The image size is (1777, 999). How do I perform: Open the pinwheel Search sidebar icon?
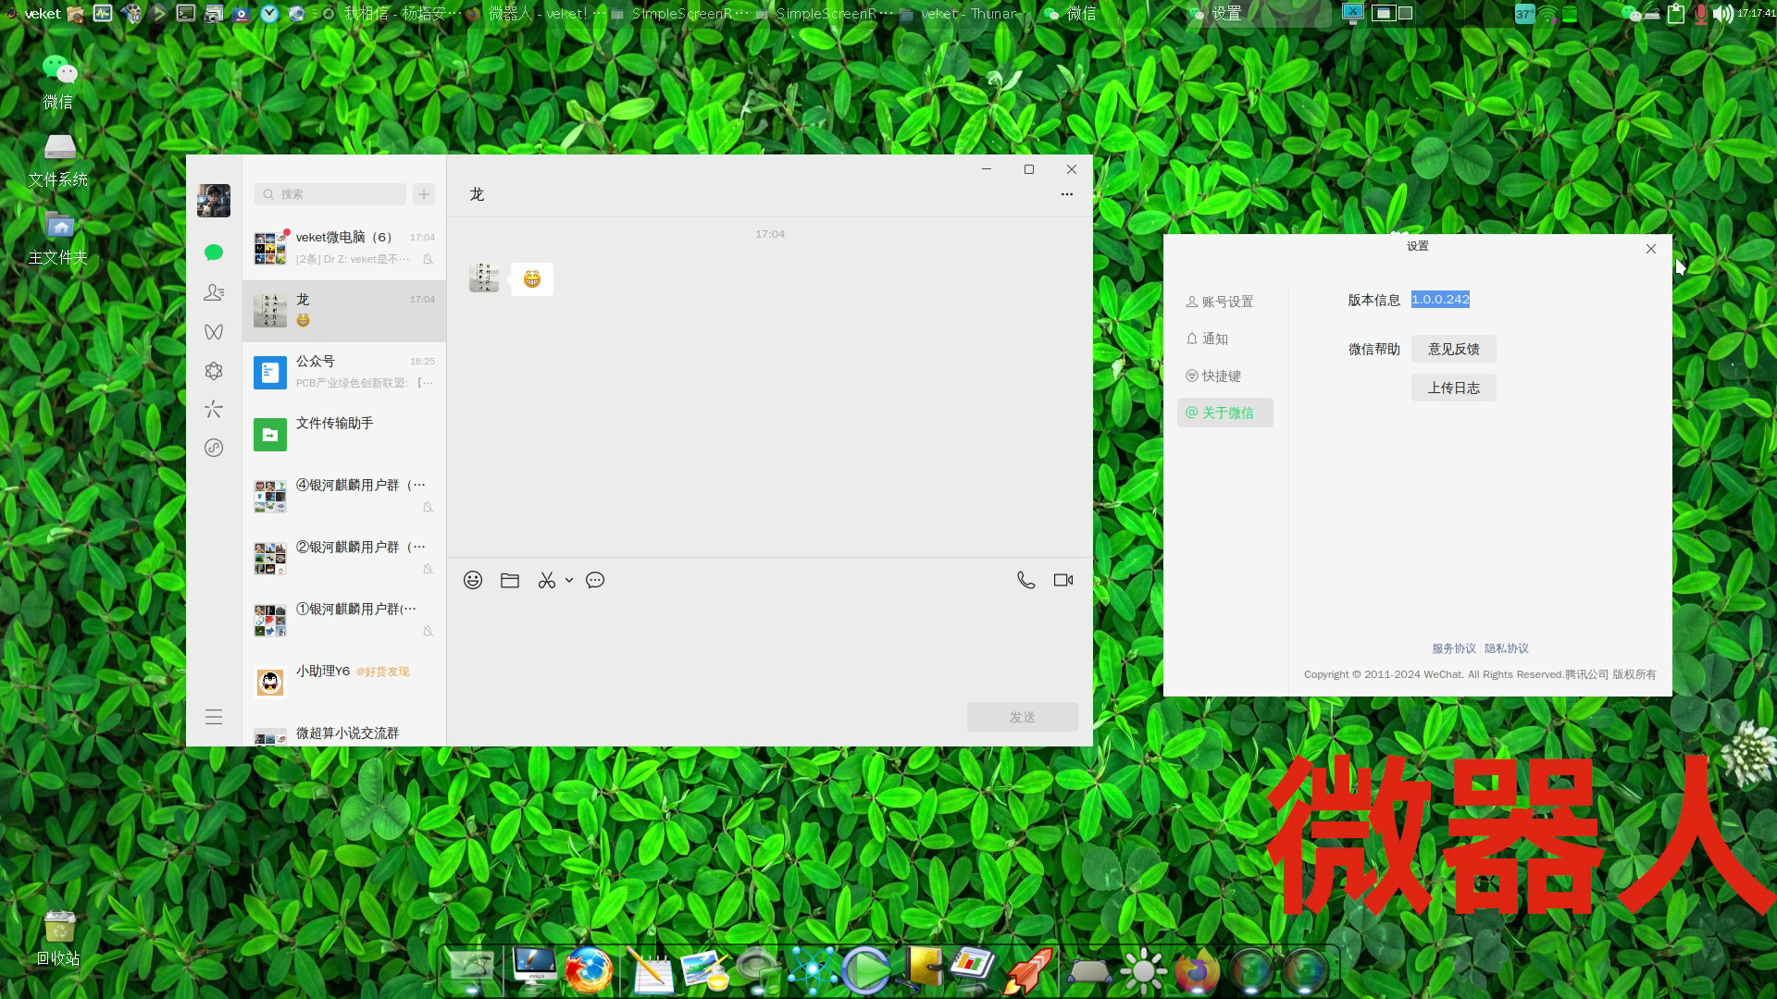point(214,409)
